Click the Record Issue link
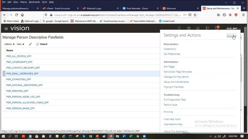The image size is (248, 139). [x=170, y=105]
